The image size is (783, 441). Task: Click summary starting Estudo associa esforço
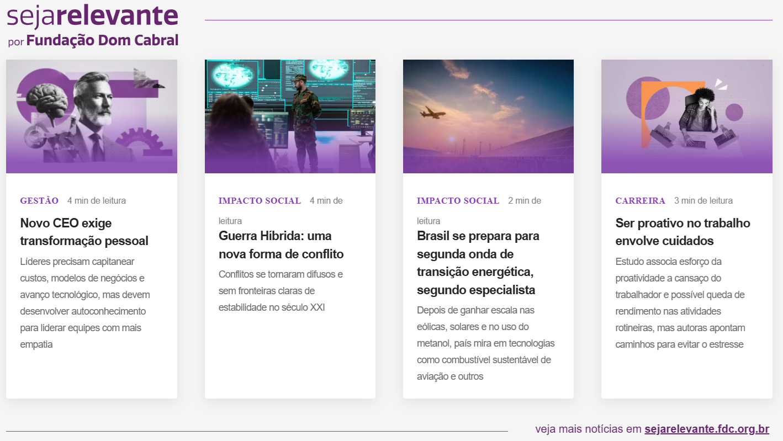coord(681,303)
